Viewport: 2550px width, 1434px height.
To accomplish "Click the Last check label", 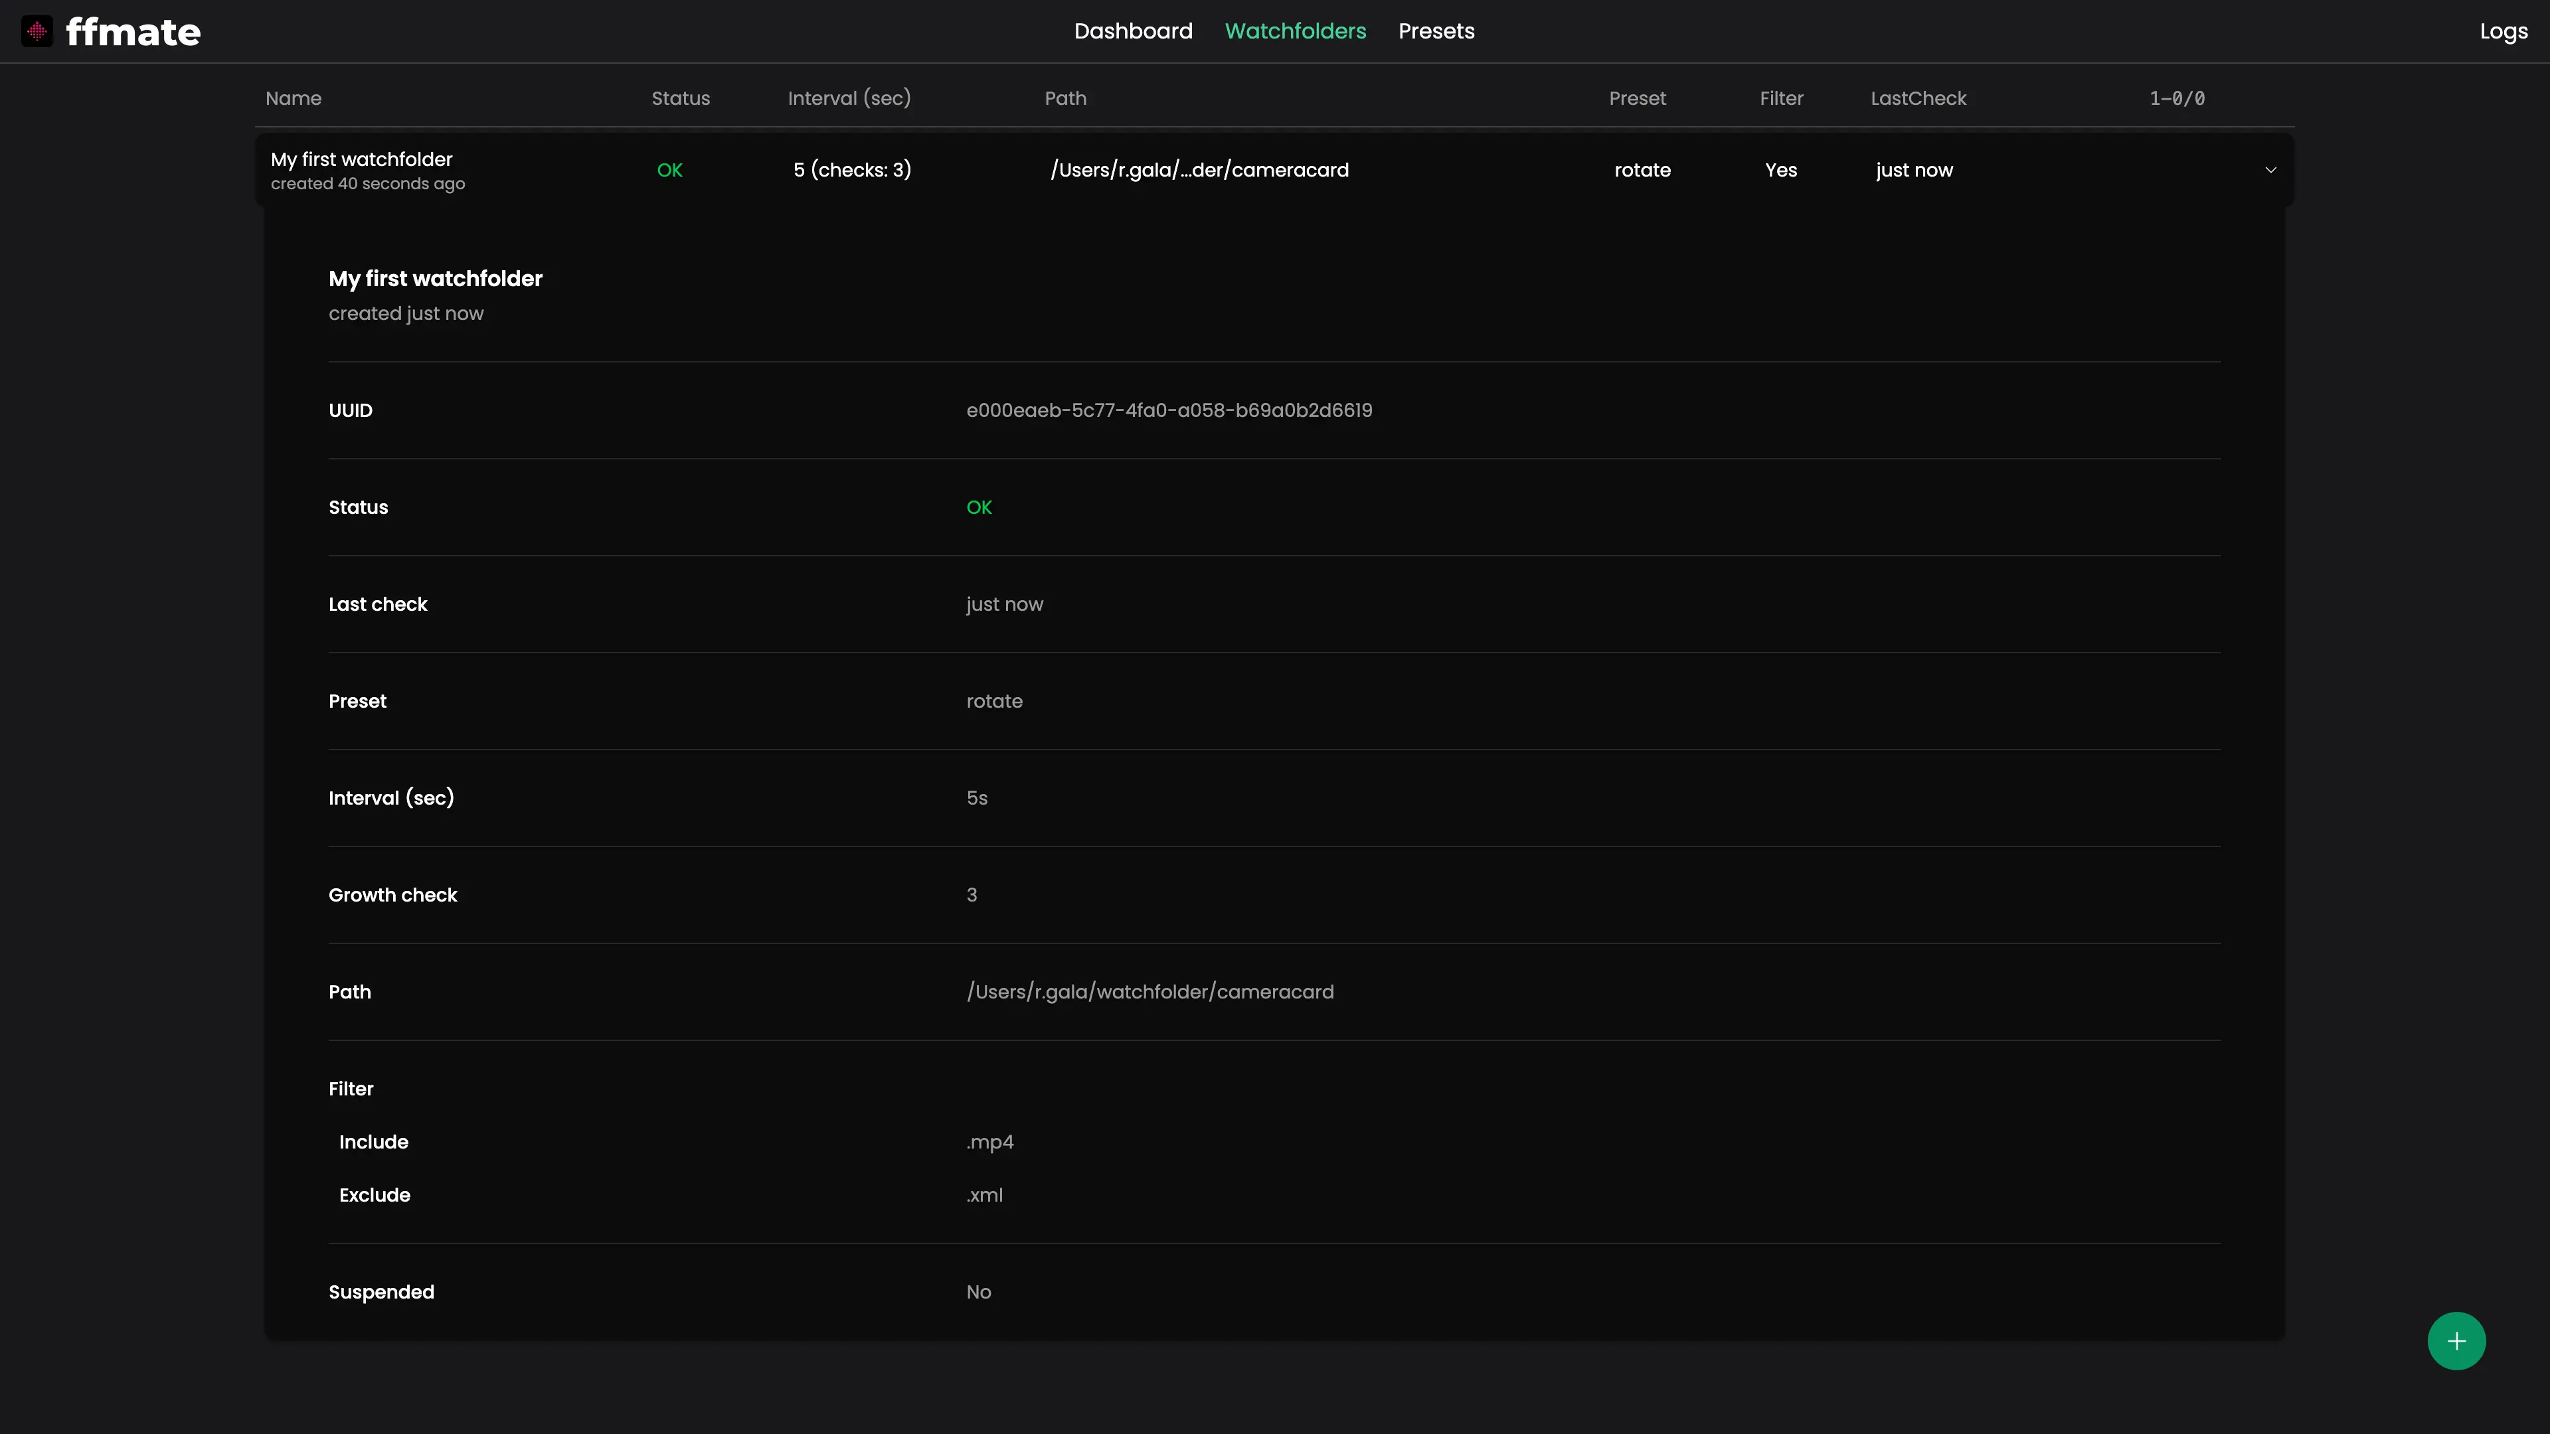I will click(x=377, y=605).
